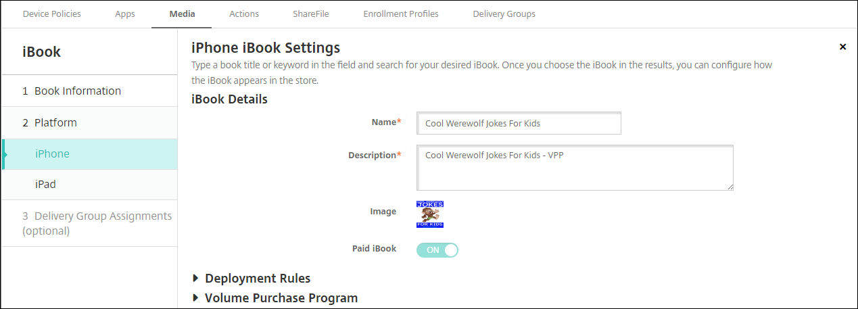The height and width of the screenshot is (309, 858).
Task: Open Delivery Group Assignments step
Action: [x=97, y=223]
